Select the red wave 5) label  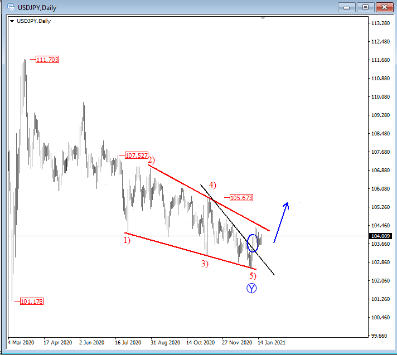253,276
